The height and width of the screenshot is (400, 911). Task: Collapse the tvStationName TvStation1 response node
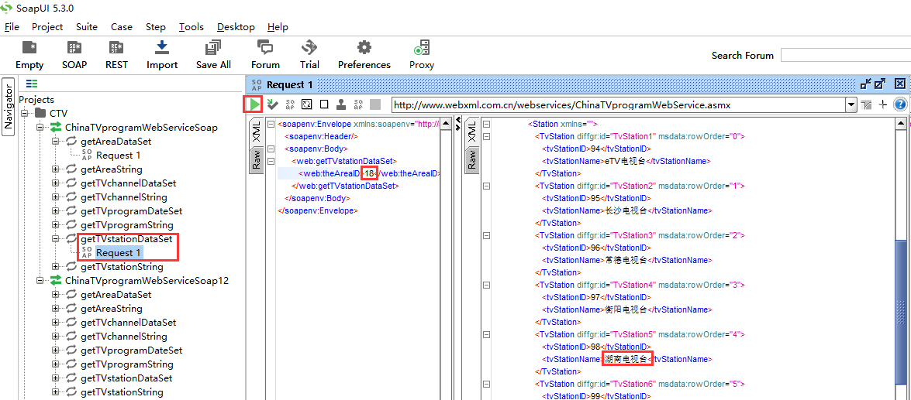pyautogui.click(x=486, y=136)
